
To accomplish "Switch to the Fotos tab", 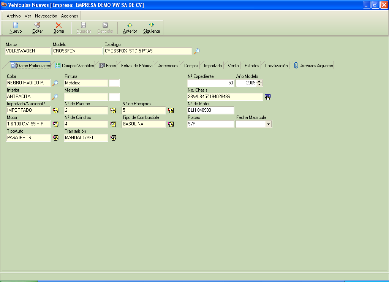I will (x=108, y=65).
